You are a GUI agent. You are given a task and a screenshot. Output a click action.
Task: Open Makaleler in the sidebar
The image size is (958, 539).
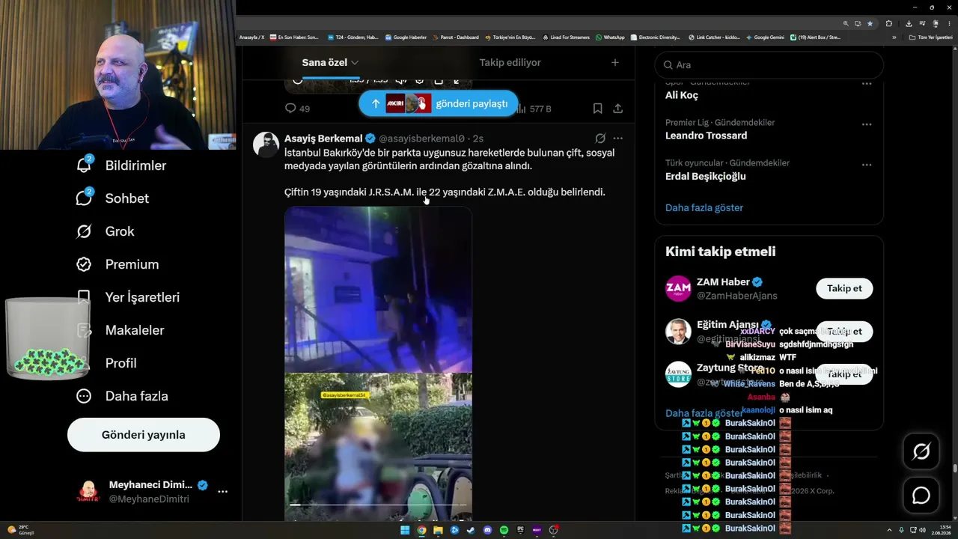pos(120,330)
